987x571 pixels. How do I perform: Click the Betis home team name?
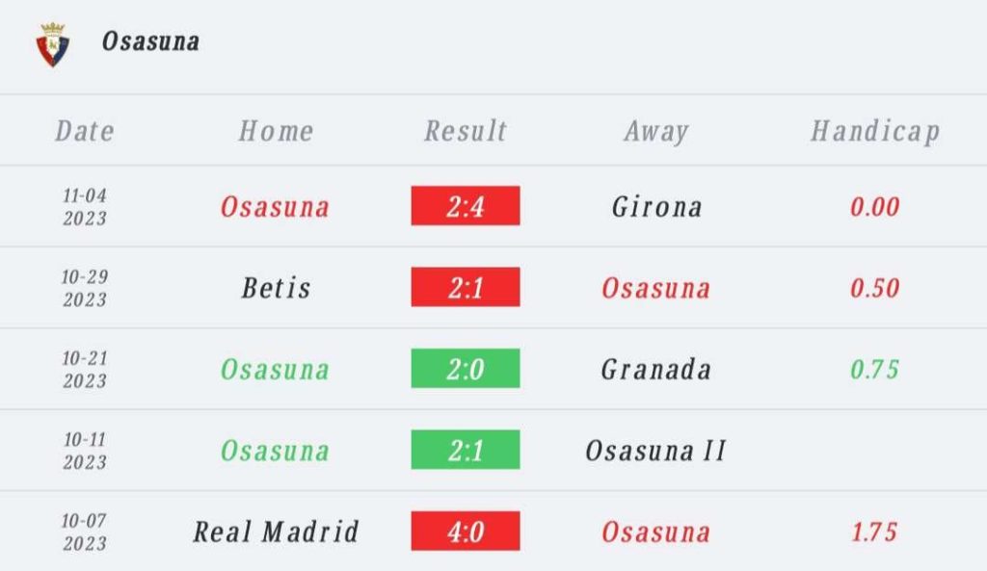click(x=276, y=288)
